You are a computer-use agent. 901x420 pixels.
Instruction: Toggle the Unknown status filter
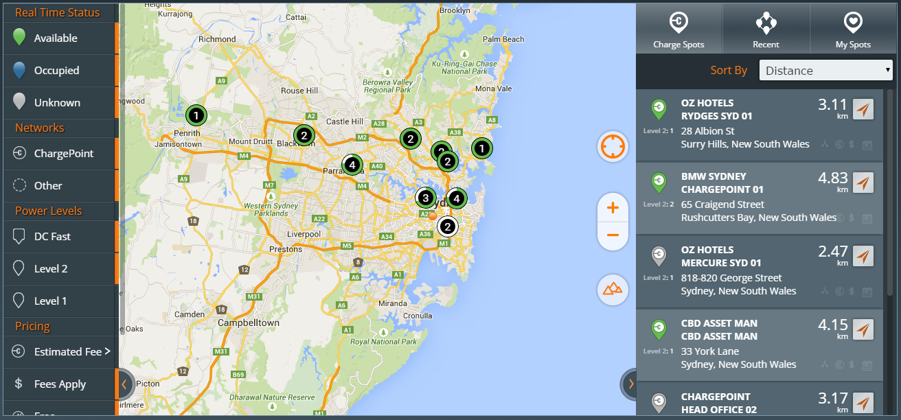click(60, 103)
